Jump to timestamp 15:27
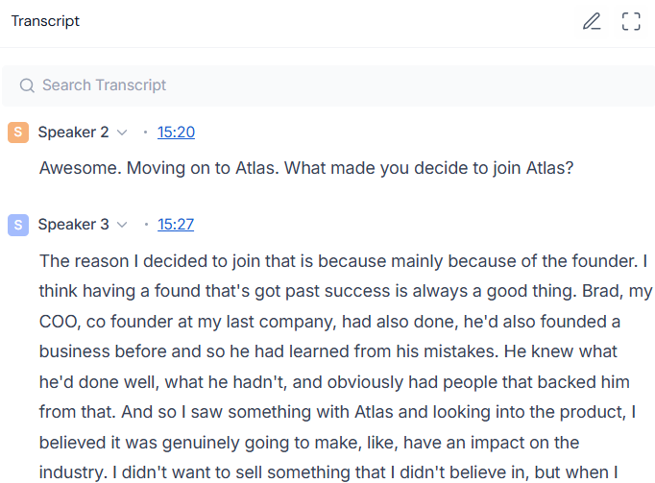Image resolution: width=655 pixels, height=483 pixels. coord(176,225)
